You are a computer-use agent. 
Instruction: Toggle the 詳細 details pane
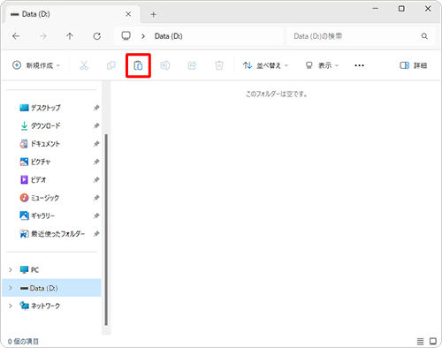[413, 65]
